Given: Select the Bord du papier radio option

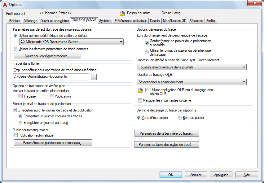Looking at the screenshot, I should click(x=180, y=118).
